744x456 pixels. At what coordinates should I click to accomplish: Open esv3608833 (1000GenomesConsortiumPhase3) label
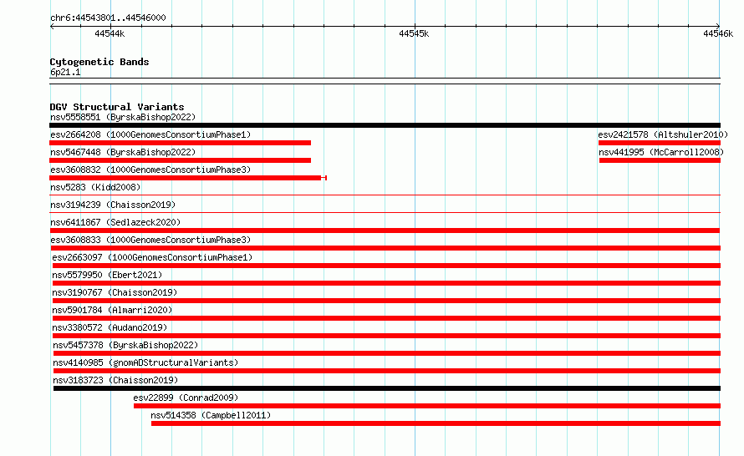[x=150, y=240]
